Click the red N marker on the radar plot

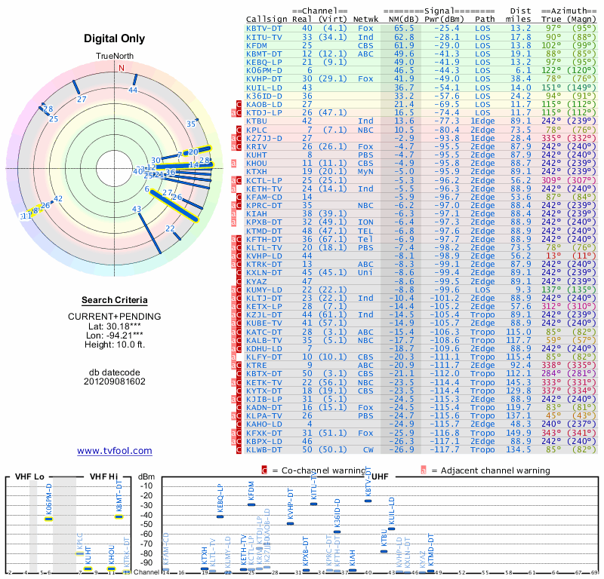(x=122, y=68)
